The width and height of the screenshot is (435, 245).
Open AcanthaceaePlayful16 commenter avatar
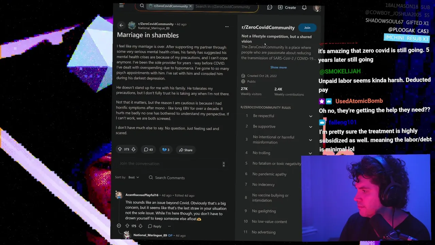tap(119, 195)
